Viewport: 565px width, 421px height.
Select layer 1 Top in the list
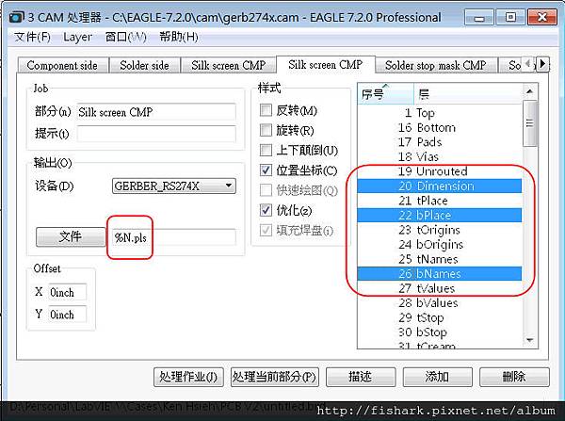tap(440, 113)
